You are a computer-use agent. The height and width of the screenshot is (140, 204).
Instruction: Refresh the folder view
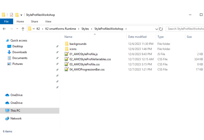[161, 29]
